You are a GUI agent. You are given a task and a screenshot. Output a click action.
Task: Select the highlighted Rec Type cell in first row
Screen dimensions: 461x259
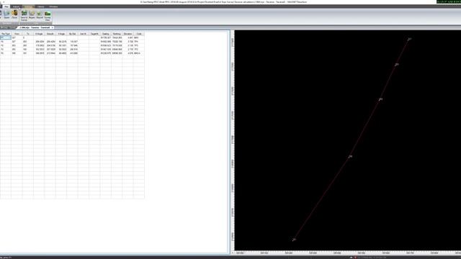click(x=6, y=38)
